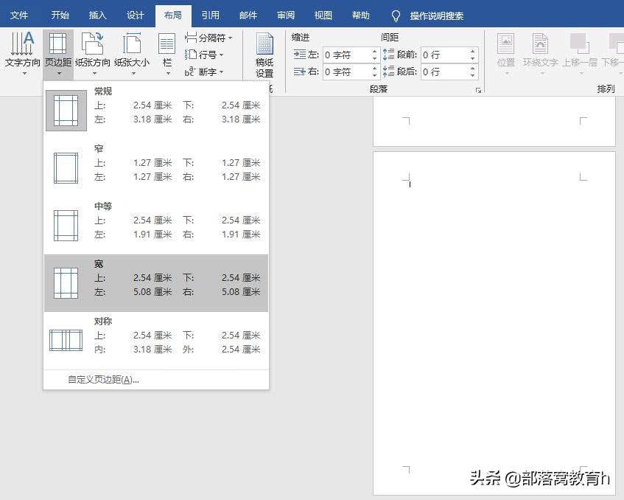Click the spacing after 段后 icon
This screenshot has width=624, height=500.
click(388, 72)
